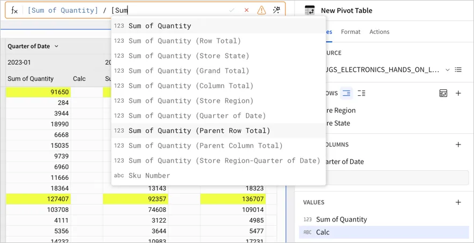Click inside the formula bar text
474x243 pixels.
click(x=78, y=10)
